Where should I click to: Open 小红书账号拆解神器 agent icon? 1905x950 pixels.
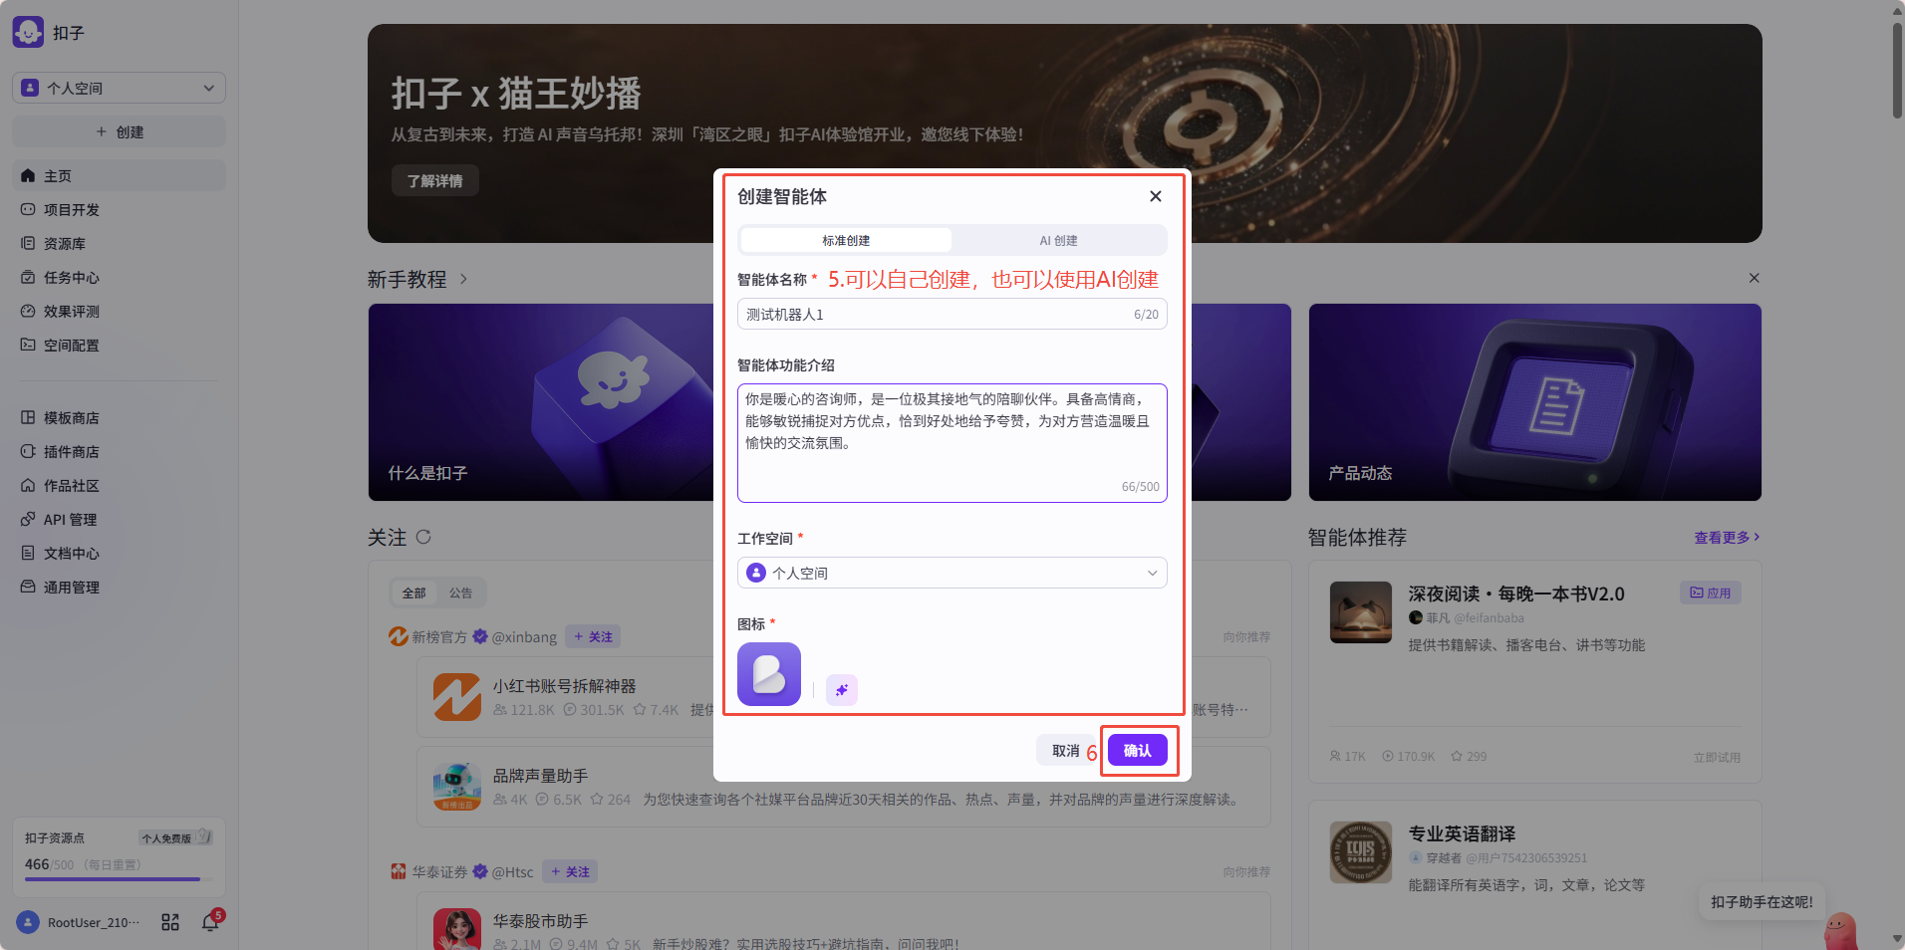457,696
